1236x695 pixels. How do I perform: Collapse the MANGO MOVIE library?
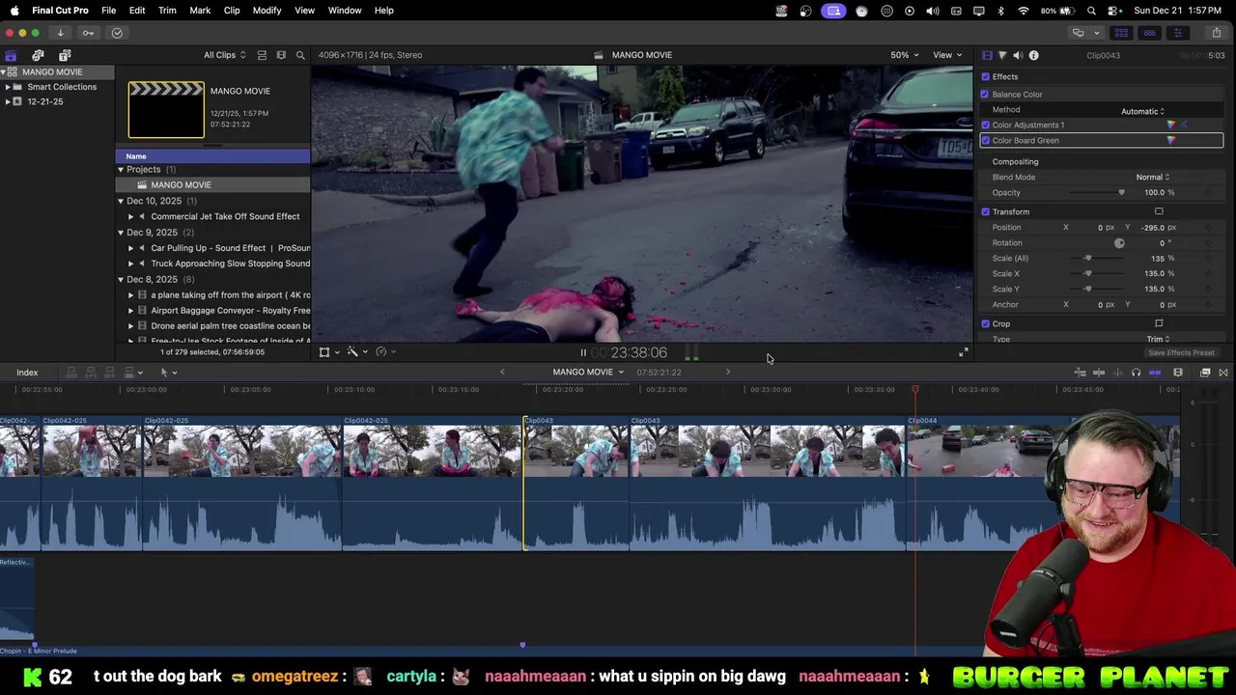pos(4,71)
